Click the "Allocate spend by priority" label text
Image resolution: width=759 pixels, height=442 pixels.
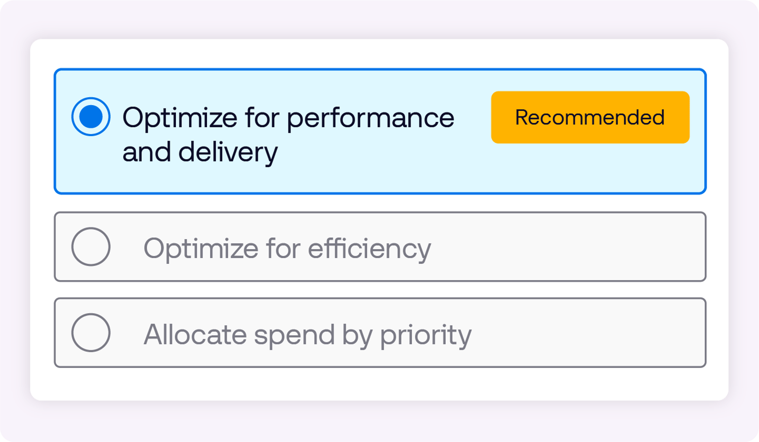click(x=307, y=334)
